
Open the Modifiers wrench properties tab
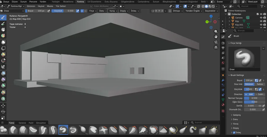[223, 80]
